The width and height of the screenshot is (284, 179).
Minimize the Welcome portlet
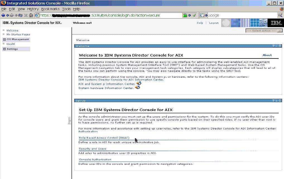click(276, 46)
